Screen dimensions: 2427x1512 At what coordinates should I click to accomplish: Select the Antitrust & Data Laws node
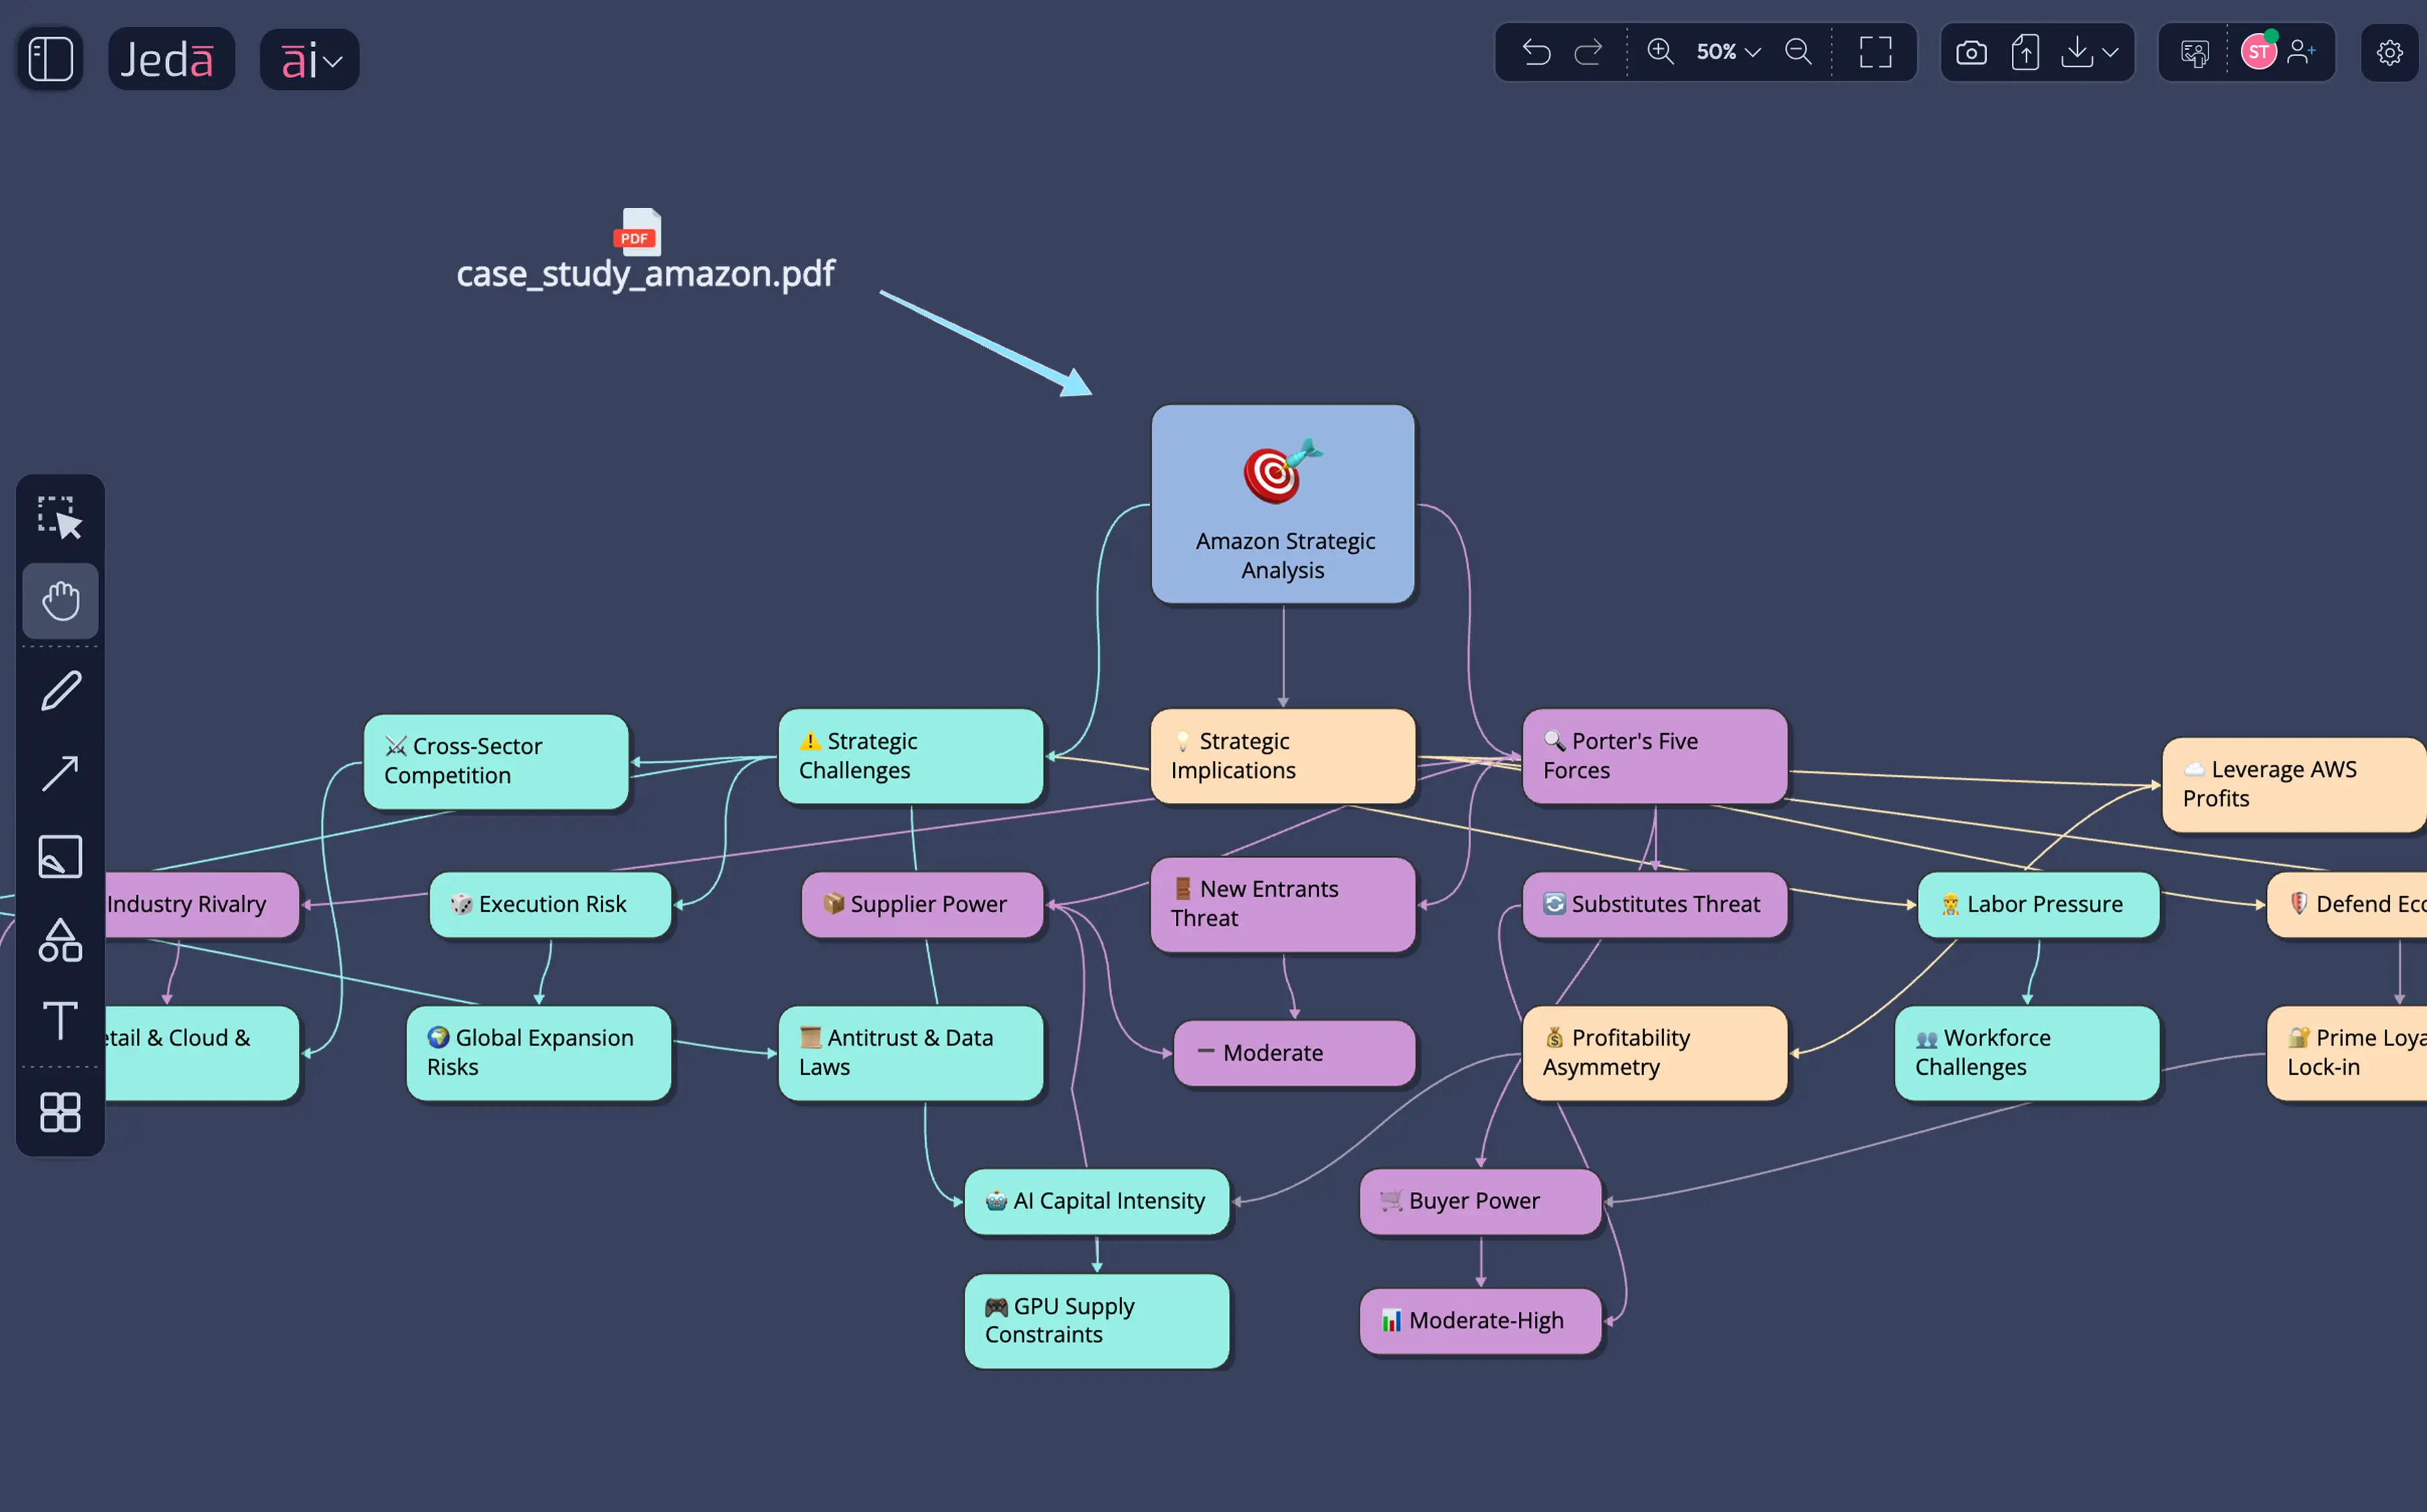(x=911, y=1053)
